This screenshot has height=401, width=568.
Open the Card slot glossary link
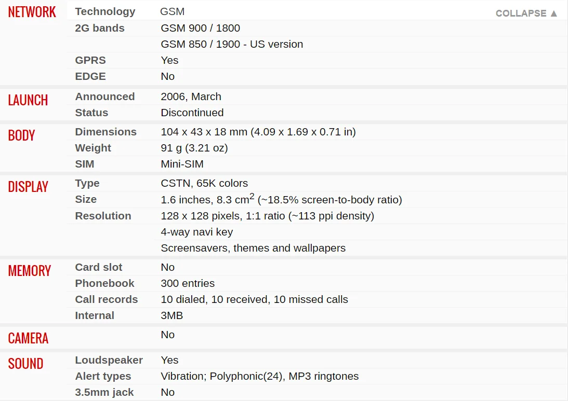(x=99, y=267)
